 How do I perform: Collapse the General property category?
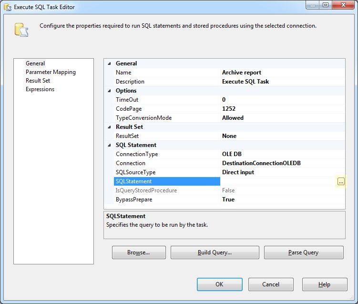109,63
